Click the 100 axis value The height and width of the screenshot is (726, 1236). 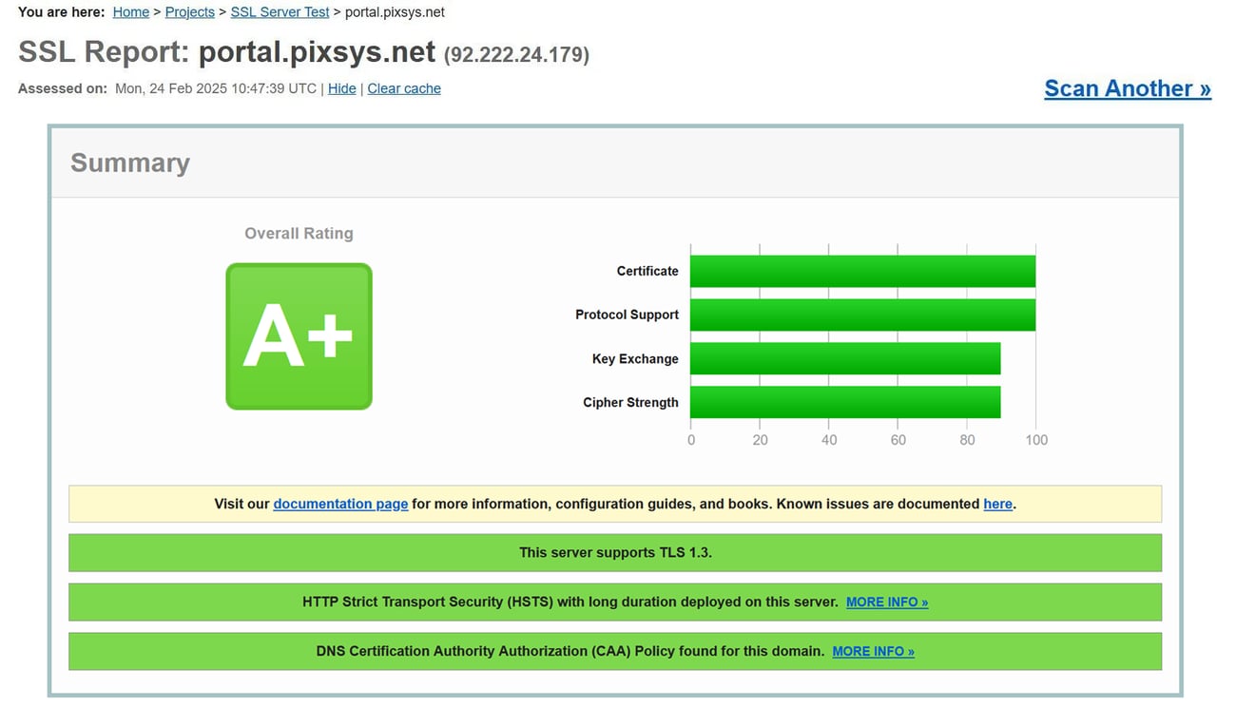[1036, 440]
